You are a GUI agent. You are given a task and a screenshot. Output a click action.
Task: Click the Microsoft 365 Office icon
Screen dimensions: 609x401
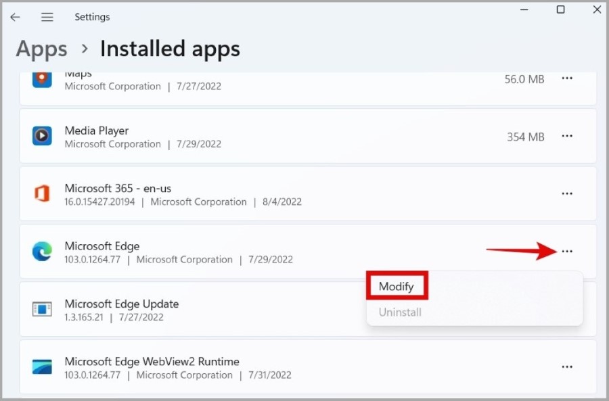coord(42,193)
